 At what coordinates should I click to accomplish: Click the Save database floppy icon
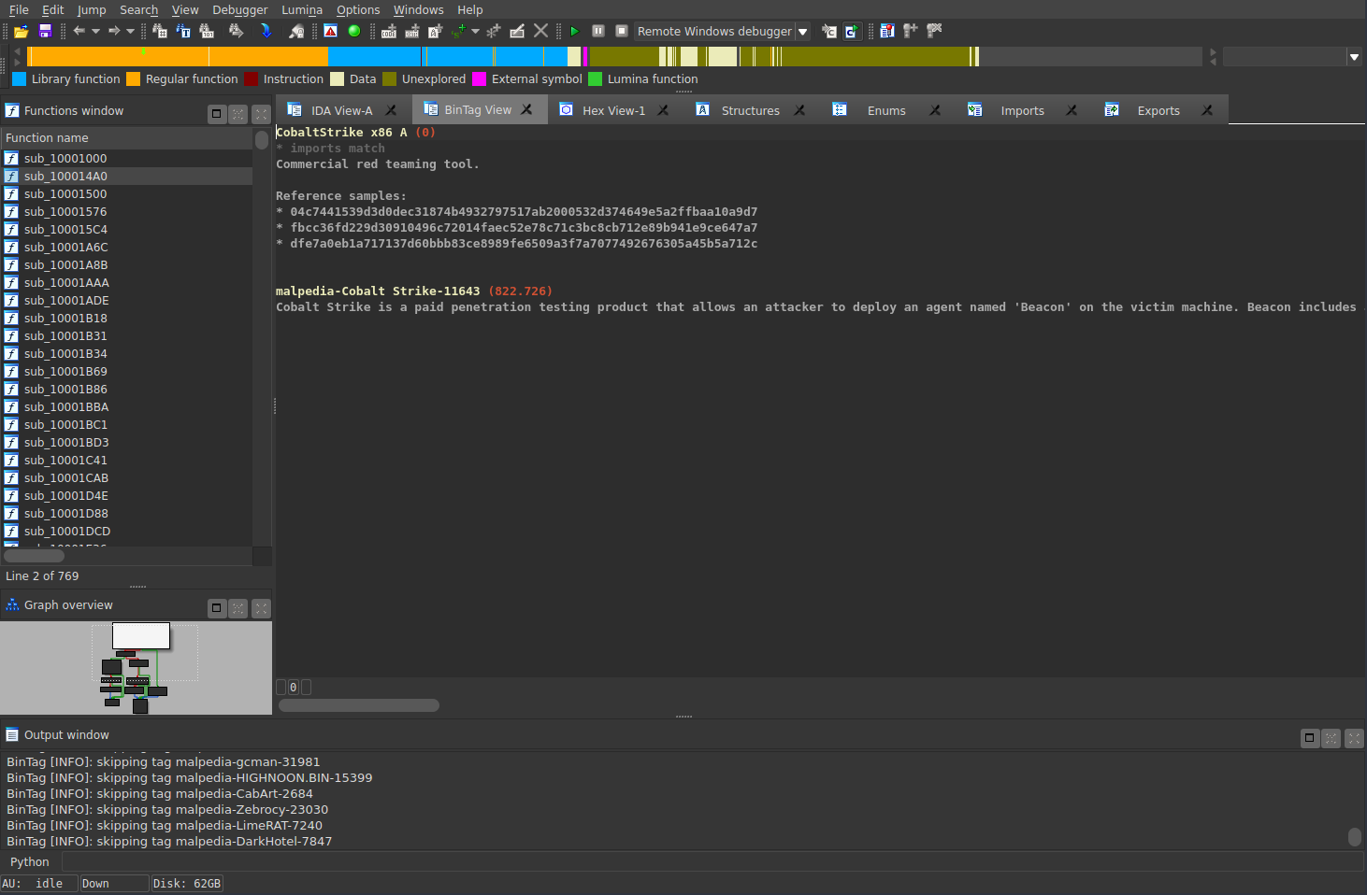[45, 31]
